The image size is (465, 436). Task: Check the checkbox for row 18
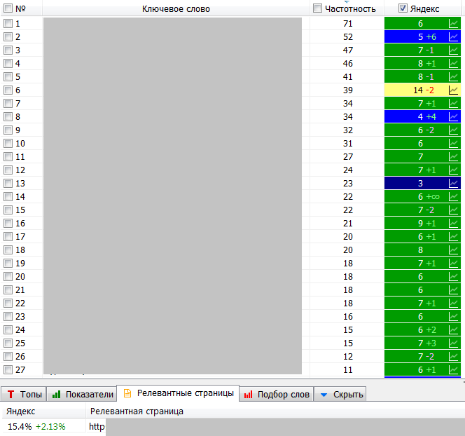pos(8,250)
